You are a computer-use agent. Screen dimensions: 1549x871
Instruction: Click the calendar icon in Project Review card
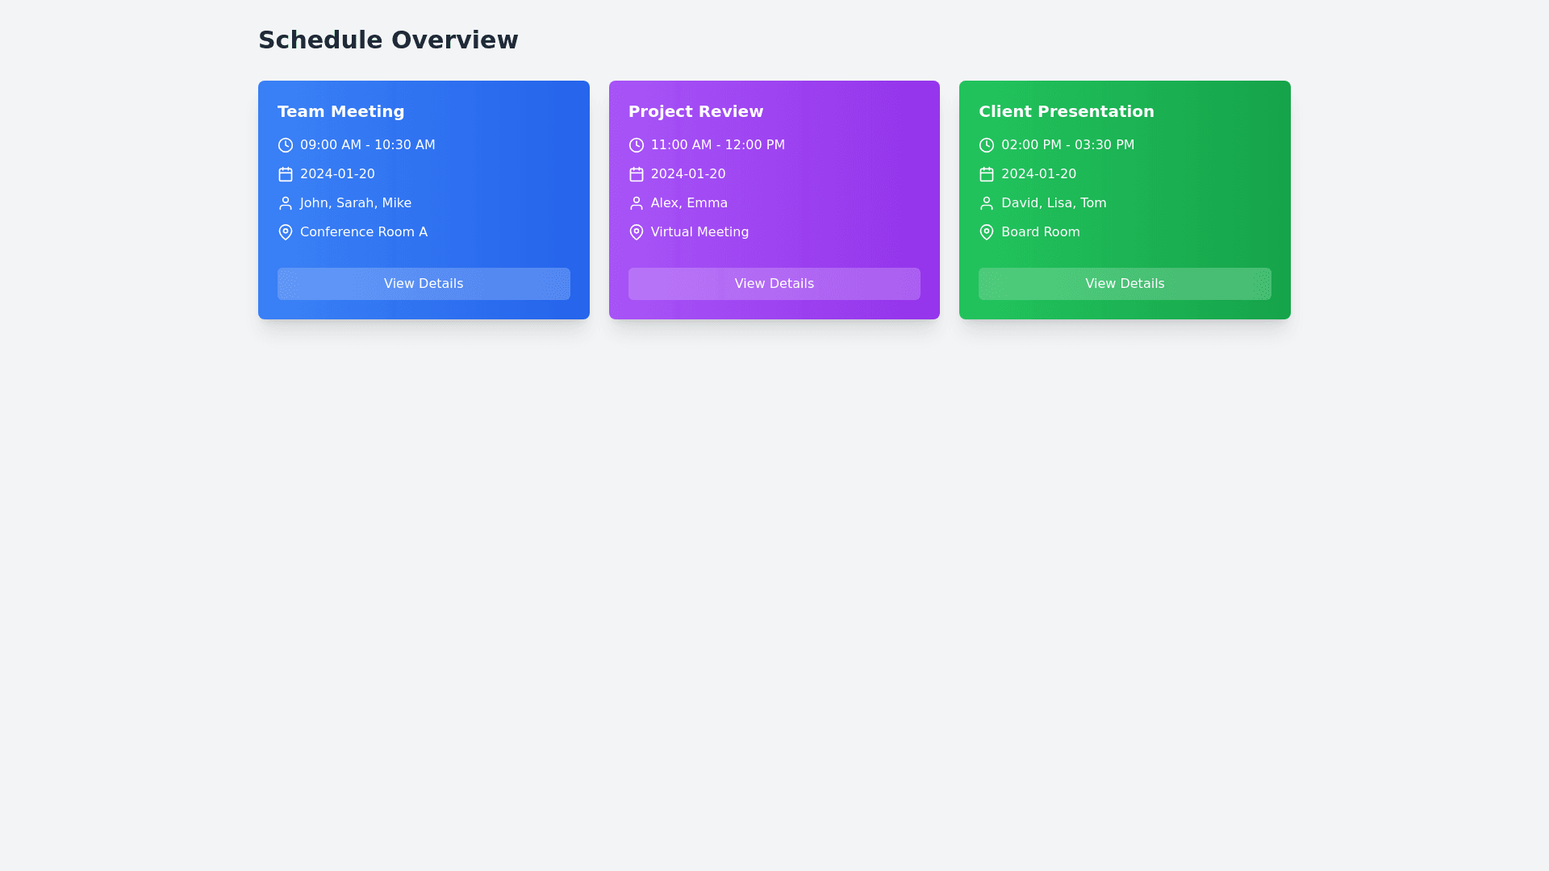636,174
